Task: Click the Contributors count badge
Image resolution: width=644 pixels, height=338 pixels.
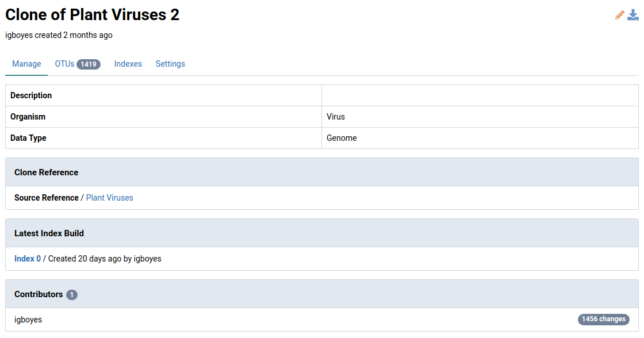Action: pyautogui.click(x=71, y=295)
